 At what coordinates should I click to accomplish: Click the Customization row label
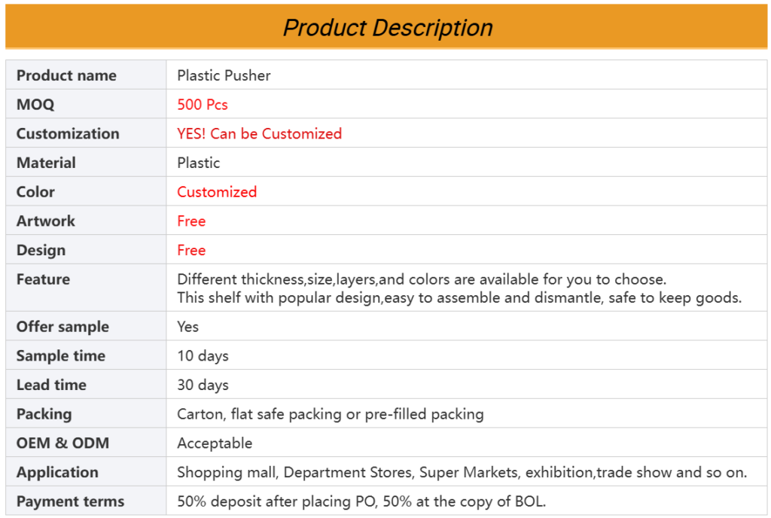(x=68, y=133)
